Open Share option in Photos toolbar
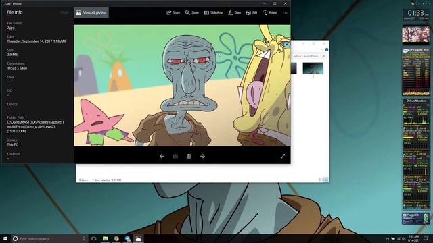Screen dimensions: 433x243 [173, 13]
